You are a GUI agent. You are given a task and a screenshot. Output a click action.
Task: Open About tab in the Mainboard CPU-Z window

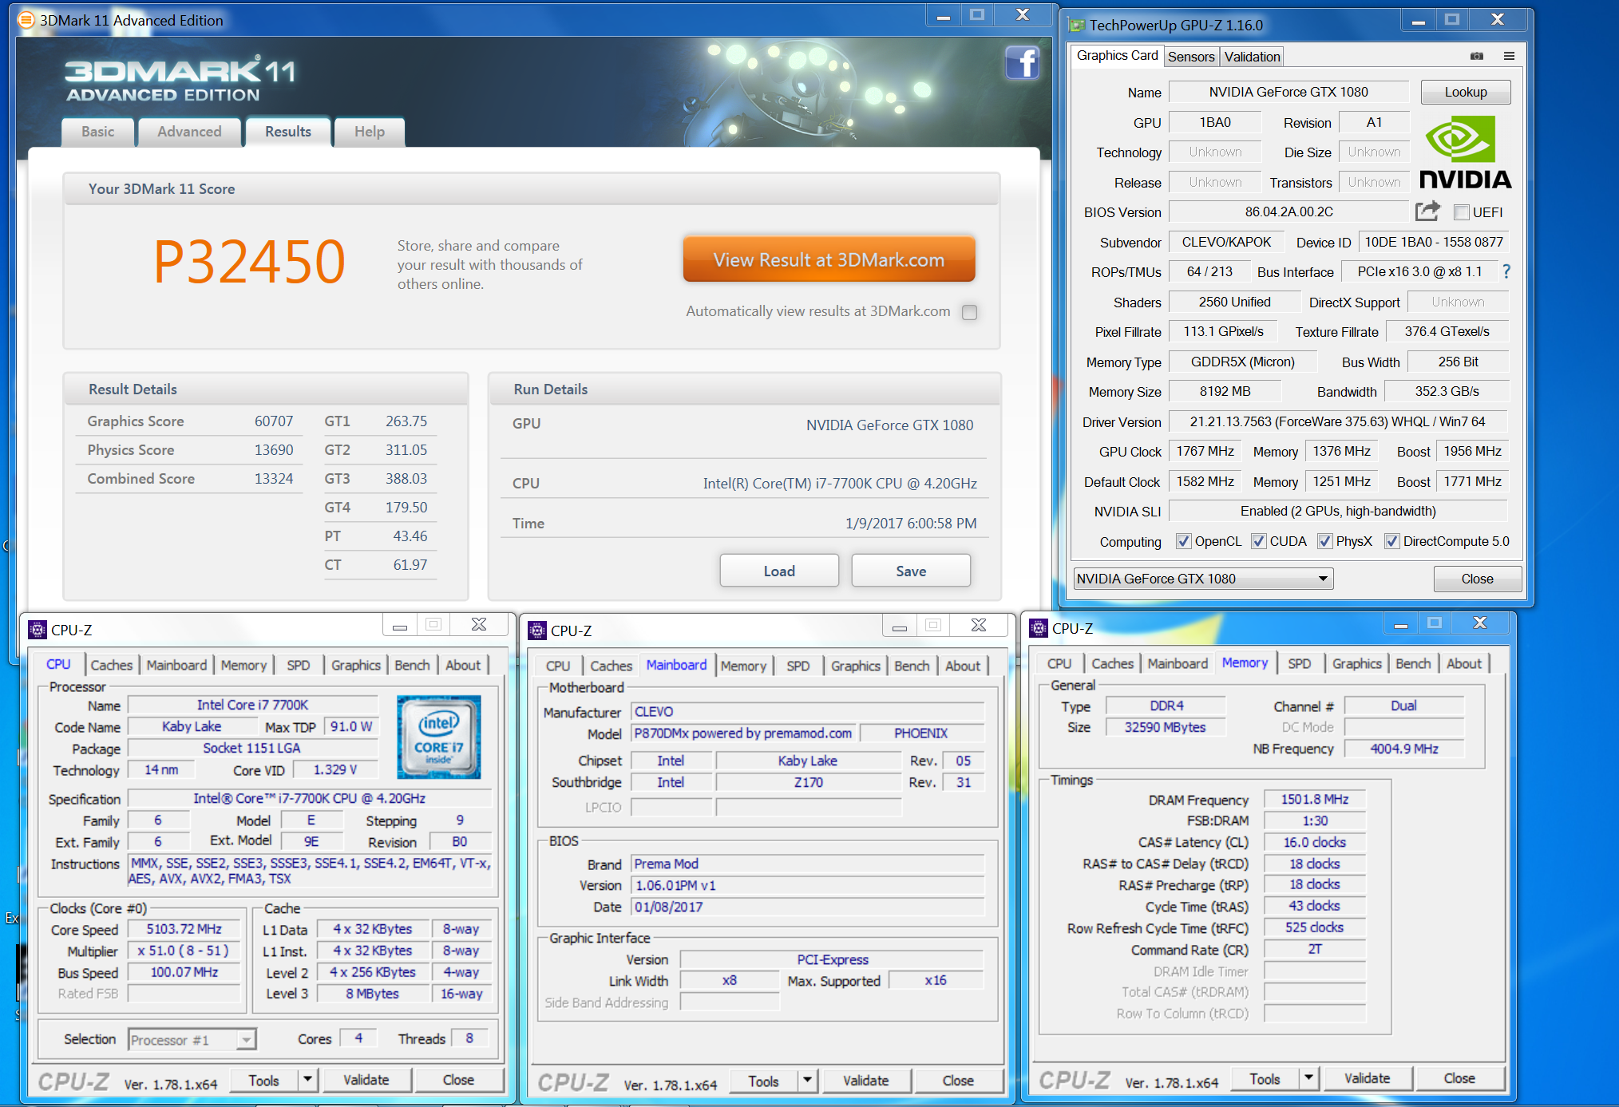coord(963,666)
